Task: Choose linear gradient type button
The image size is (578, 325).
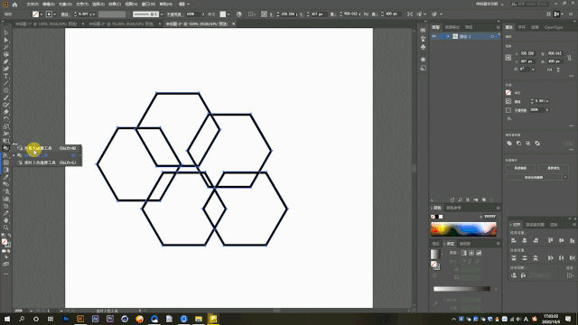Action: pos(464,253)
